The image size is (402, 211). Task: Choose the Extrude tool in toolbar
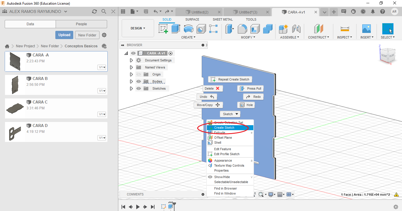[x=176, y=29]
